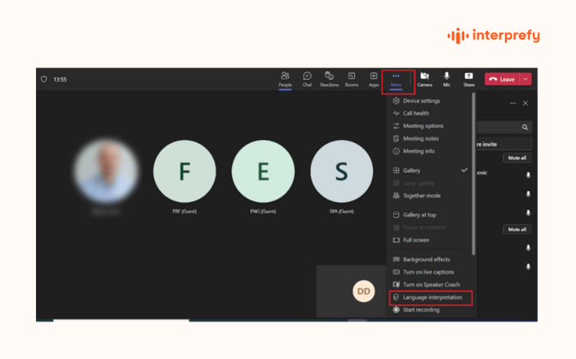Screen dimensions: 576x359
Task: Open the Apps icon
Action: click(373, 78)
